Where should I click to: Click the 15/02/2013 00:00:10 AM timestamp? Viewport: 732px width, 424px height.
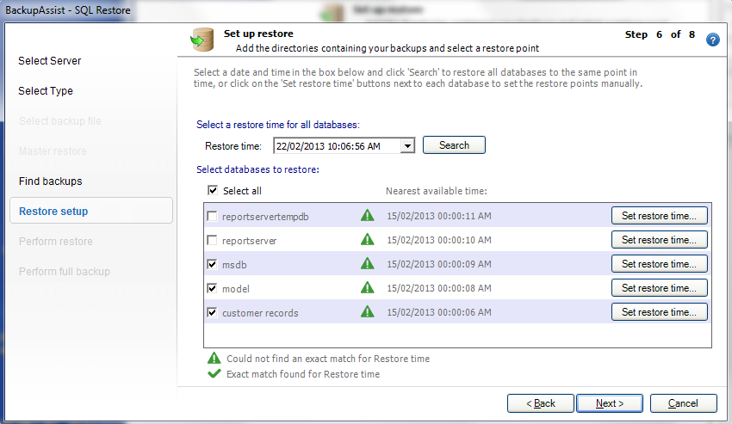coord(439,240)
